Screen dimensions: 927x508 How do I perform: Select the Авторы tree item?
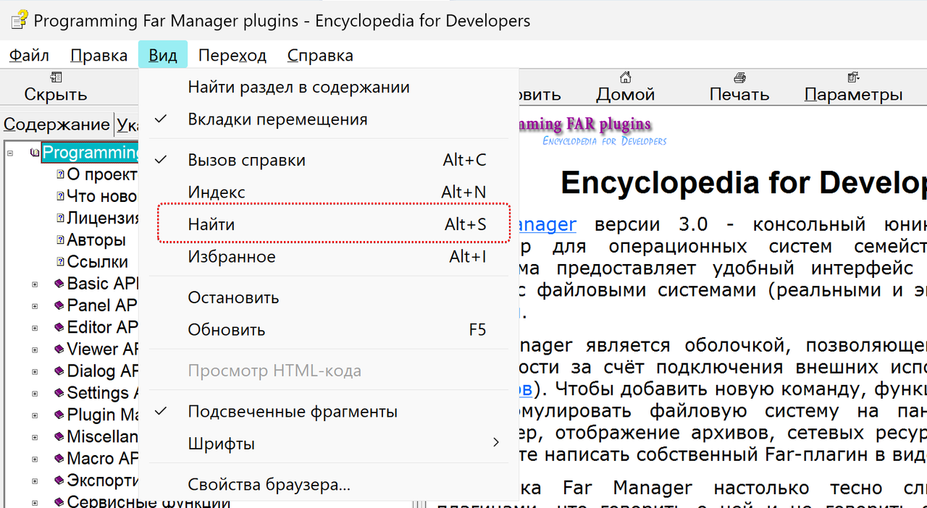click(96, 240)
